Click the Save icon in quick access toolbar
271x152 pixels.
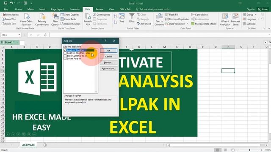6,3
